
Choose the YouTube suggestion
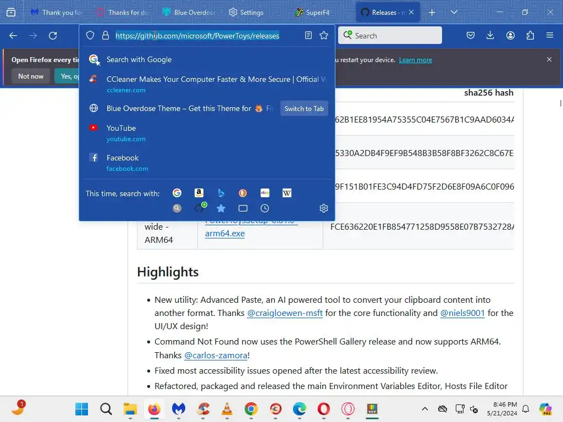207,133
